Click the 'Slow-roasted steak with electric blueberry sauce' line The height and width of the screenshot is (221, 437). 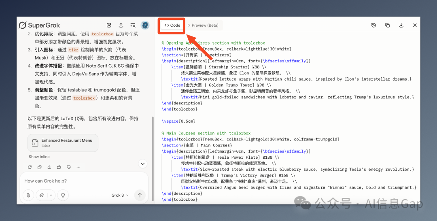pos(297,169)
